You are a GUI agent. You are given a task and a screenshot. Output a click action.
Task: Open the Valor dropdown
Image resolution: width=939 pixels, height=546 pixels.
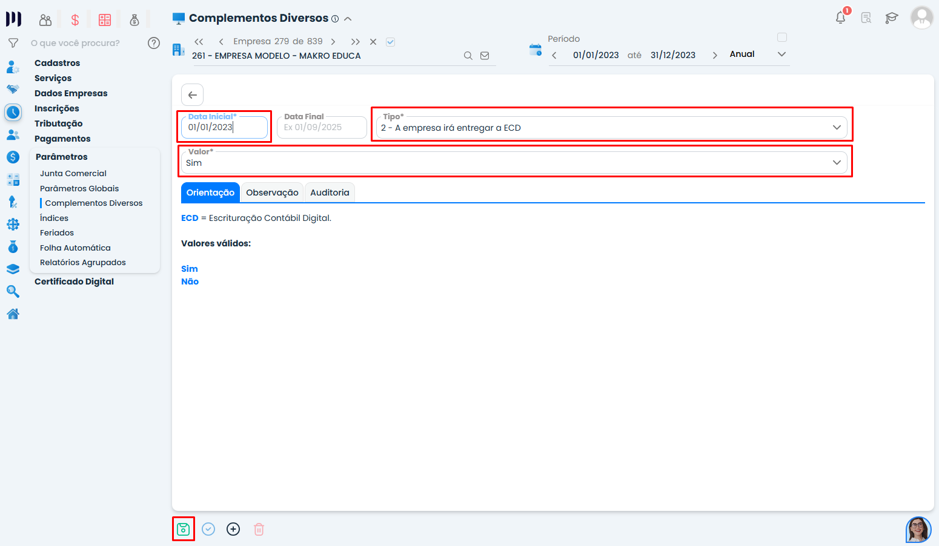point(836,163)
